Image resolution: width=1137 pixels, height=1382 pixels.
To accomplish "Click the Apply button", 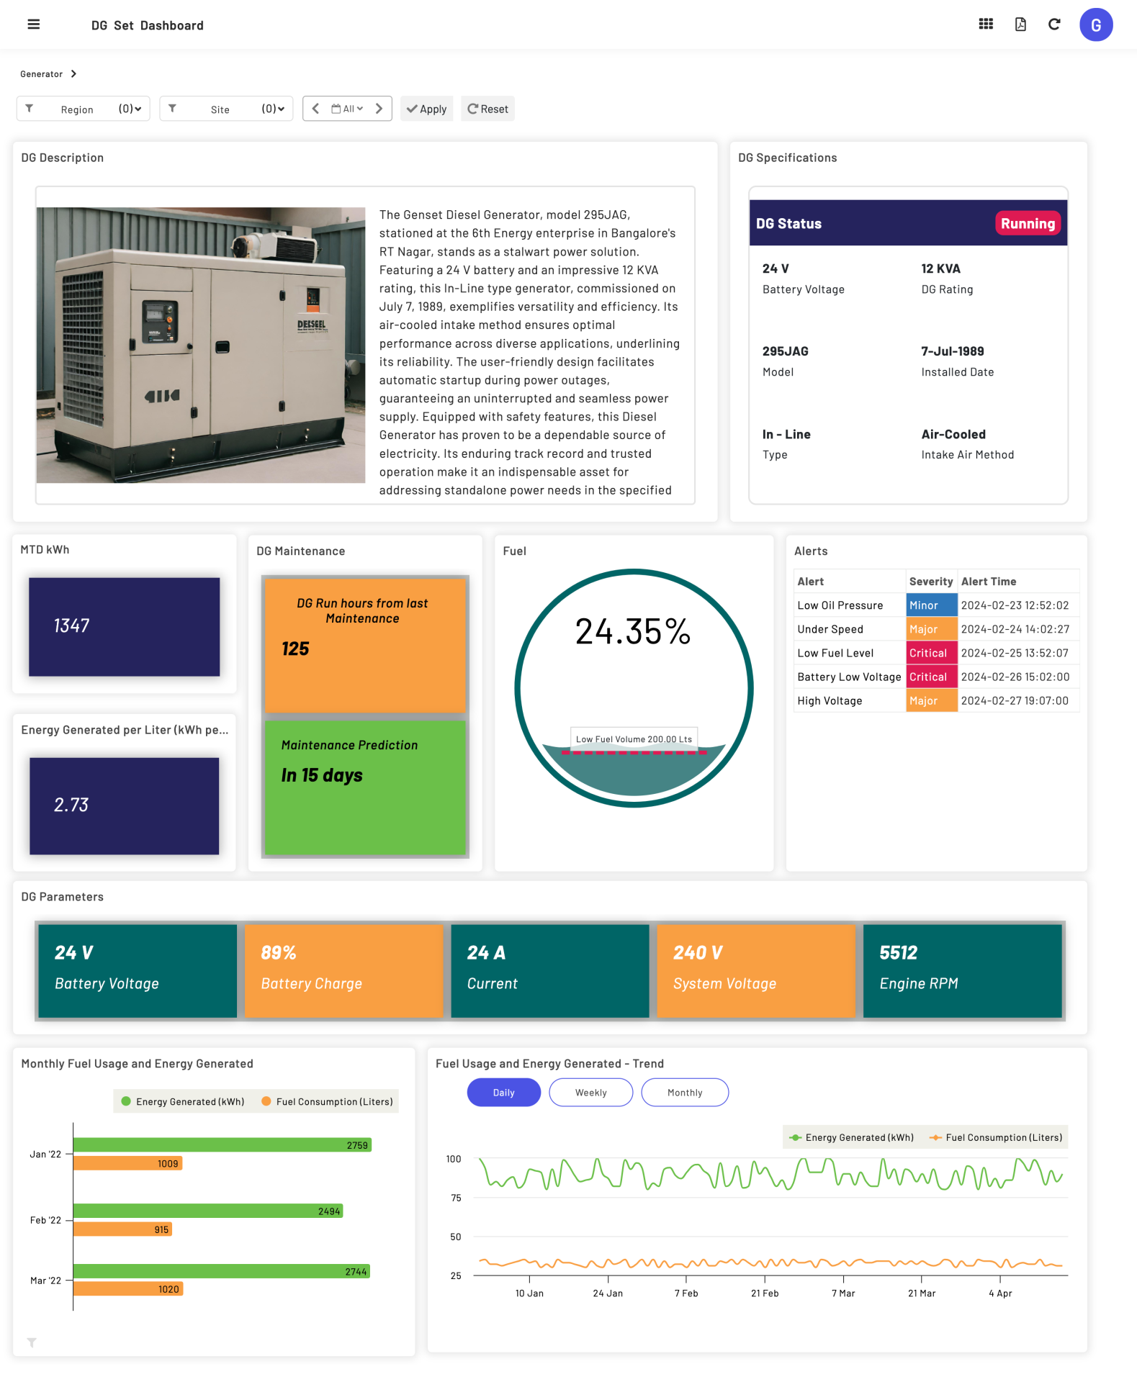I will coord(426,109).
